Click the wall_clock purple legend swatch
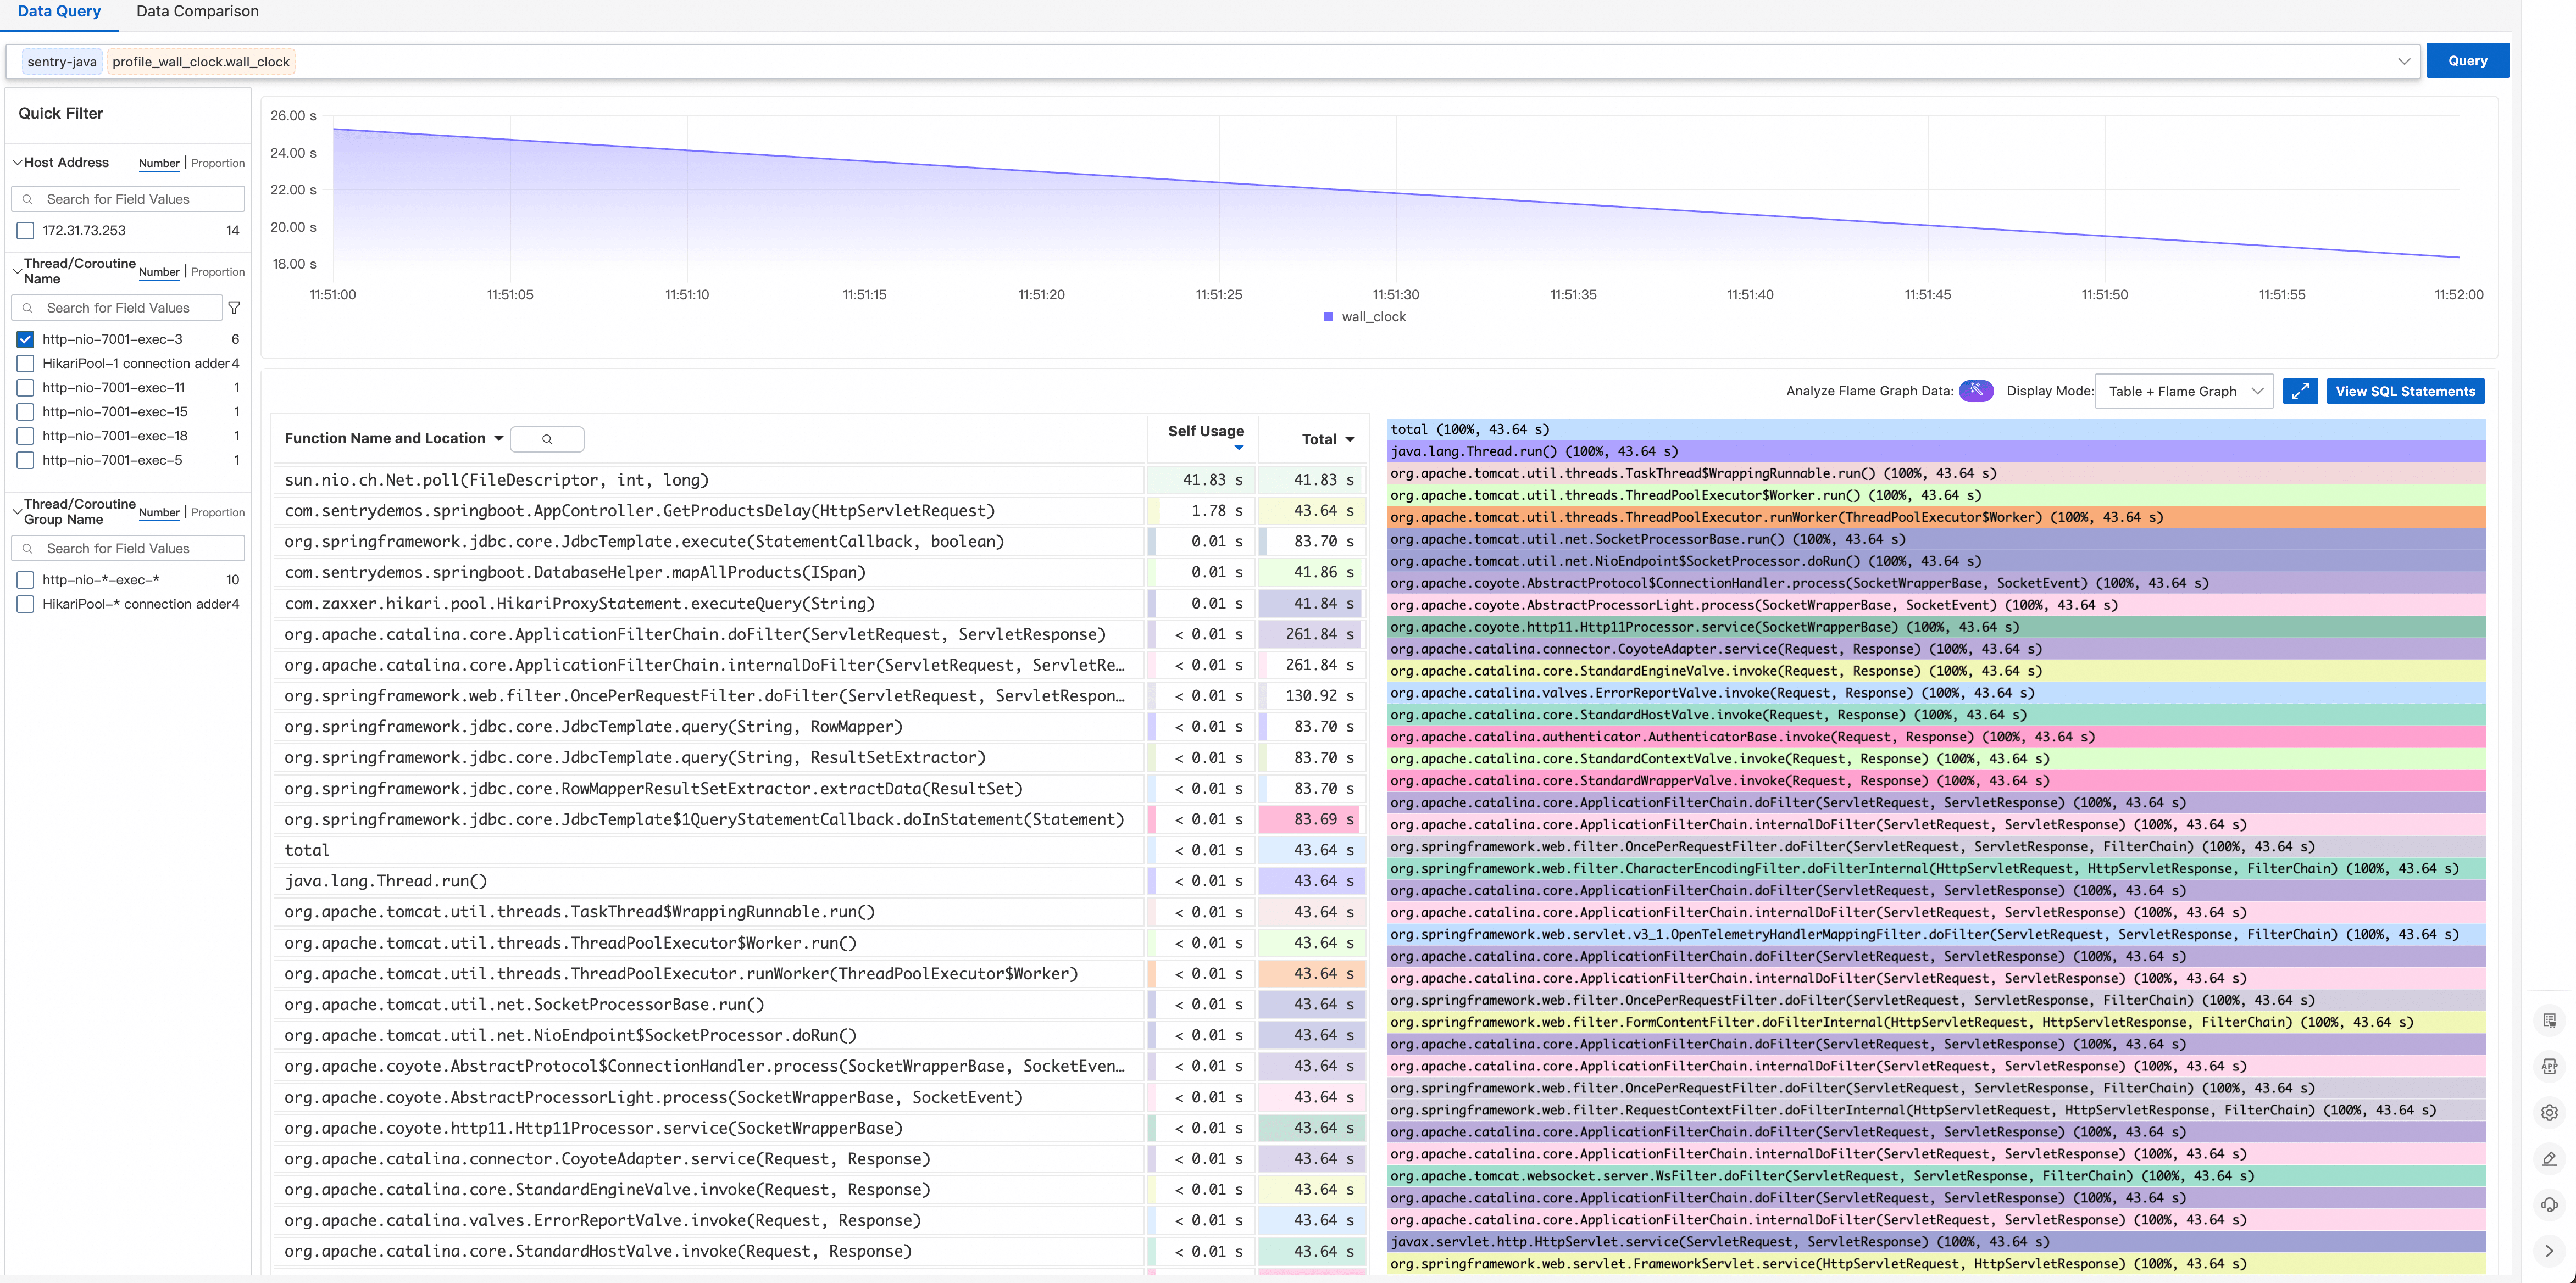Image resolution: width=2576 pixels, height=1283 pixels. point(1328,317)
